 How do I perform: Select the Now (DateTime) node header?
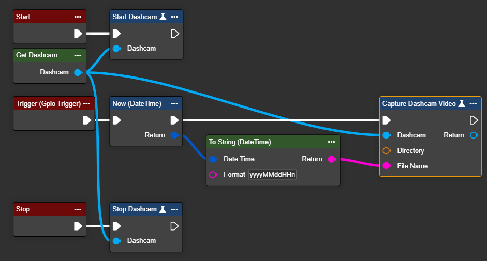[137, 103]
